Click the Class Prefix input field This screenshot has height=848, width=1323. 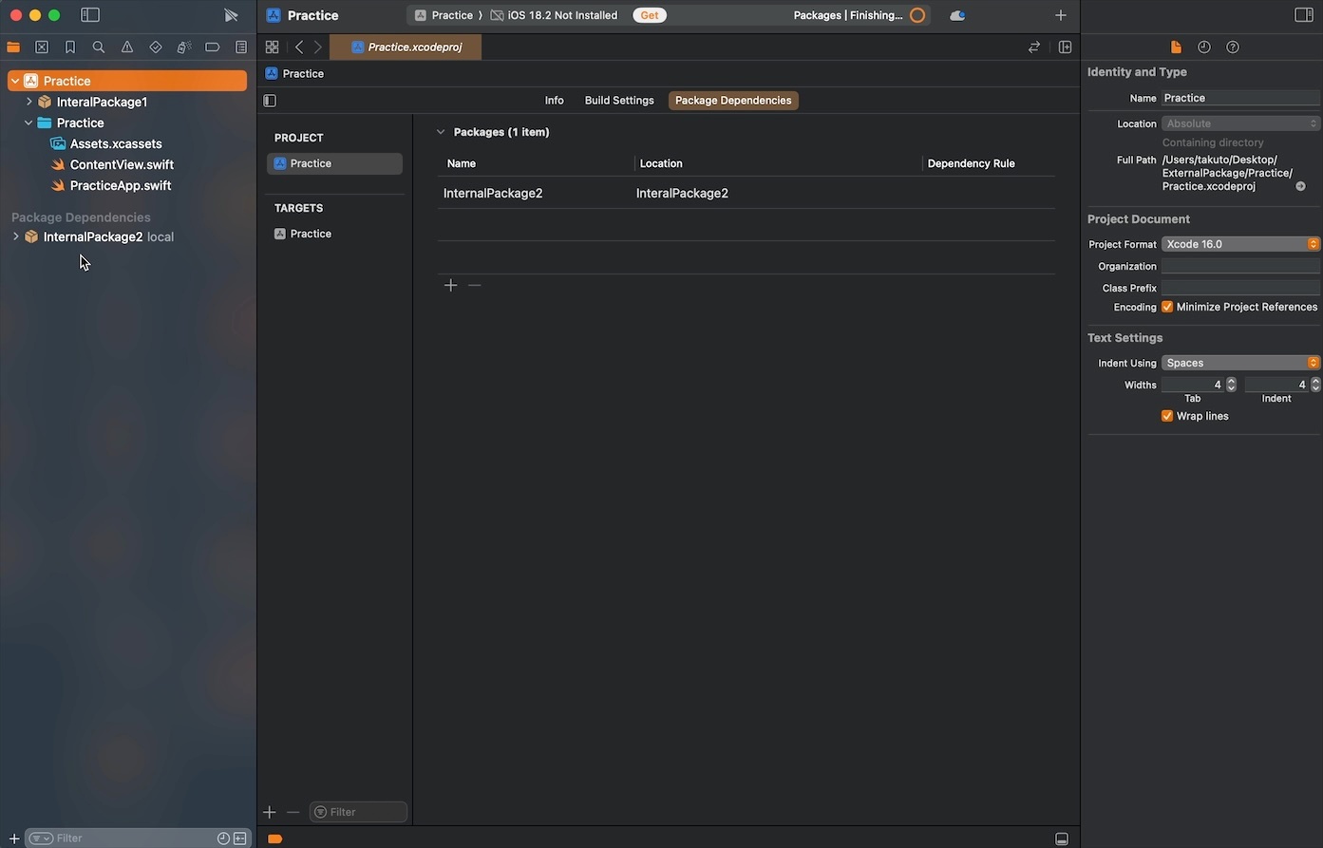(1240, 288)
